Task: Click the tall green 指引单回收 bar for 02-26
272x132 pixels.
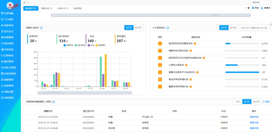Action: [x=100, y=72]
